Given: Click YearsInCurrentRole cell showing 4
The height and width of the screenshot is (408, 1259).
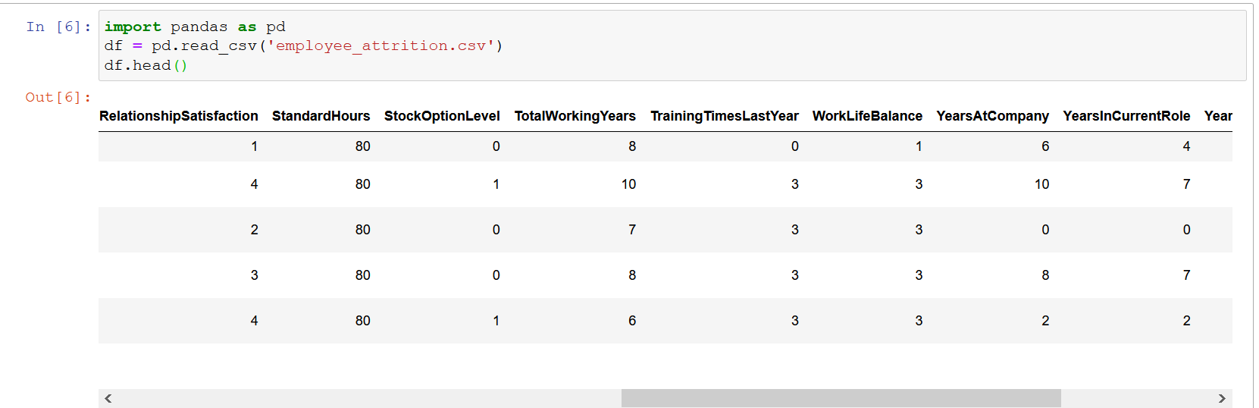Looking at the screenshot, I should point(1187,146).
